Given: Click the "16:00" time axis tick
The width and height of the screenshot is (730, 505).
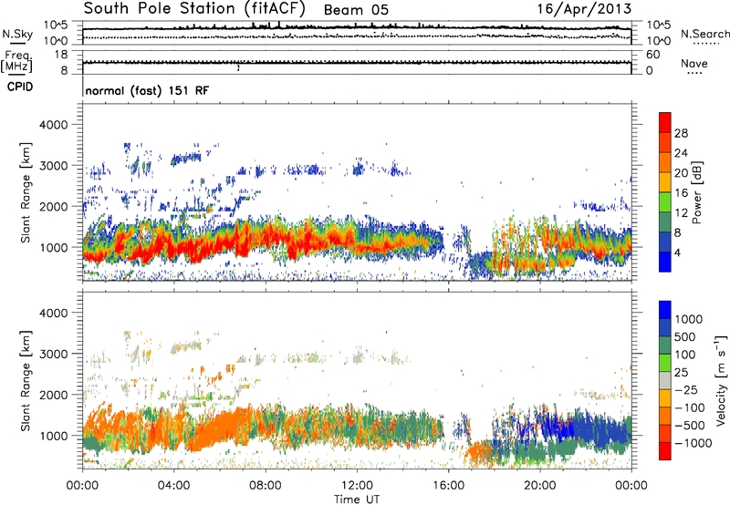Looking at the screenshot, I should point(448,486).
